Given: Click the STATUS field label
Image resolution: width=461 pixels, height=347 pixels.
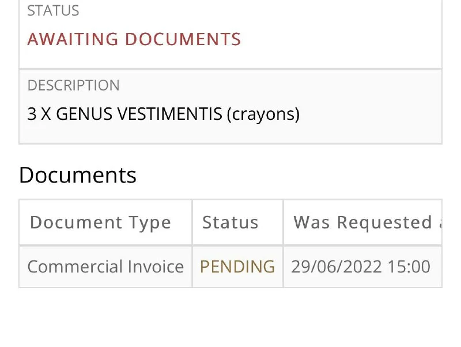Looking at the screenshot, I should click(x=53, y=10).
